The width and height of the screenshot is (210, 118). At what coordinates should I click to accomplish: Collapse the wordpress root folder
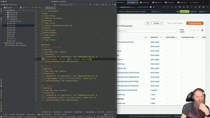(4, 10)
